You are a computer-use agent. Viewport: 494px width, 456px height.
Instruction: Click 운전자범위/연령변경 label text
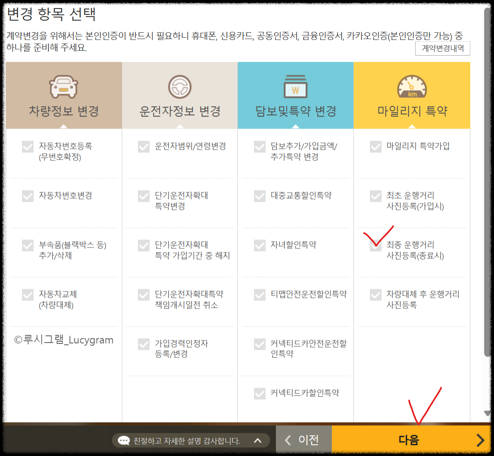pyautogui.click(x=190, y=146)
